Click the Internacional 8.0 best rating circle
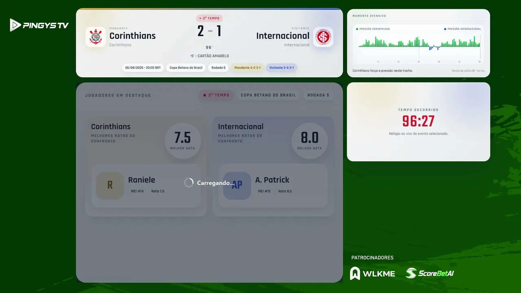The height and width of the screenshot is (293, 521). (x=310, y=140)
